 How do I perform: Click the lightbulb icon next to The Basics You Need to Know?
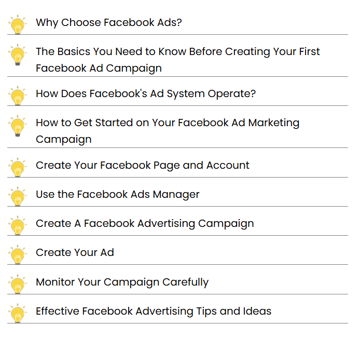click(x=18, y=55)
